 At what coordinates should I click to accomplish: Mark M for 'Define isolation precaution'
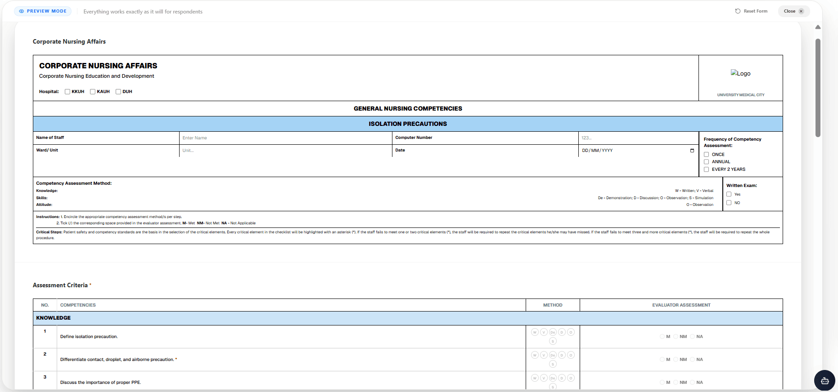[x=662, y=337]
